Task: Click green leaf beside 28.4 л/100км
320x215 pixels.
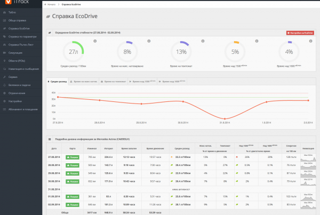Action: coord(172,165)
